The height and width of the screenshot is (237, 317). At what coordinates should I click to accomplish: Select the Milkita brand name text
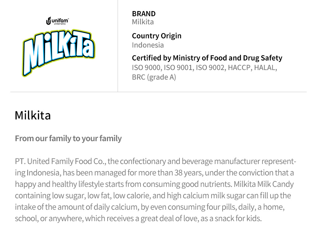click(x=143, y=22)
